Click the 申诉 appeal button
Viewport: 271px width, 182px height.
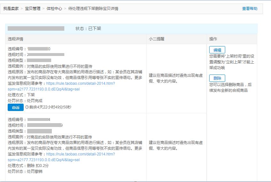(x=16, y=107)
